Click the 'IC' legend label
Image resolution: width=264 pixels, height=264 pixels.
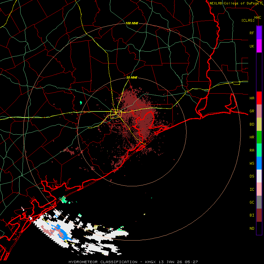(252, 189)
